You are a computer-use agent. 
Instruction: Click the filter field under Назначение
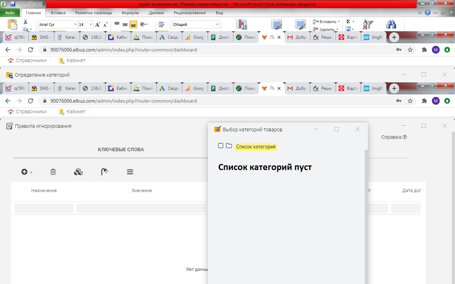click(x=44, y=208)
